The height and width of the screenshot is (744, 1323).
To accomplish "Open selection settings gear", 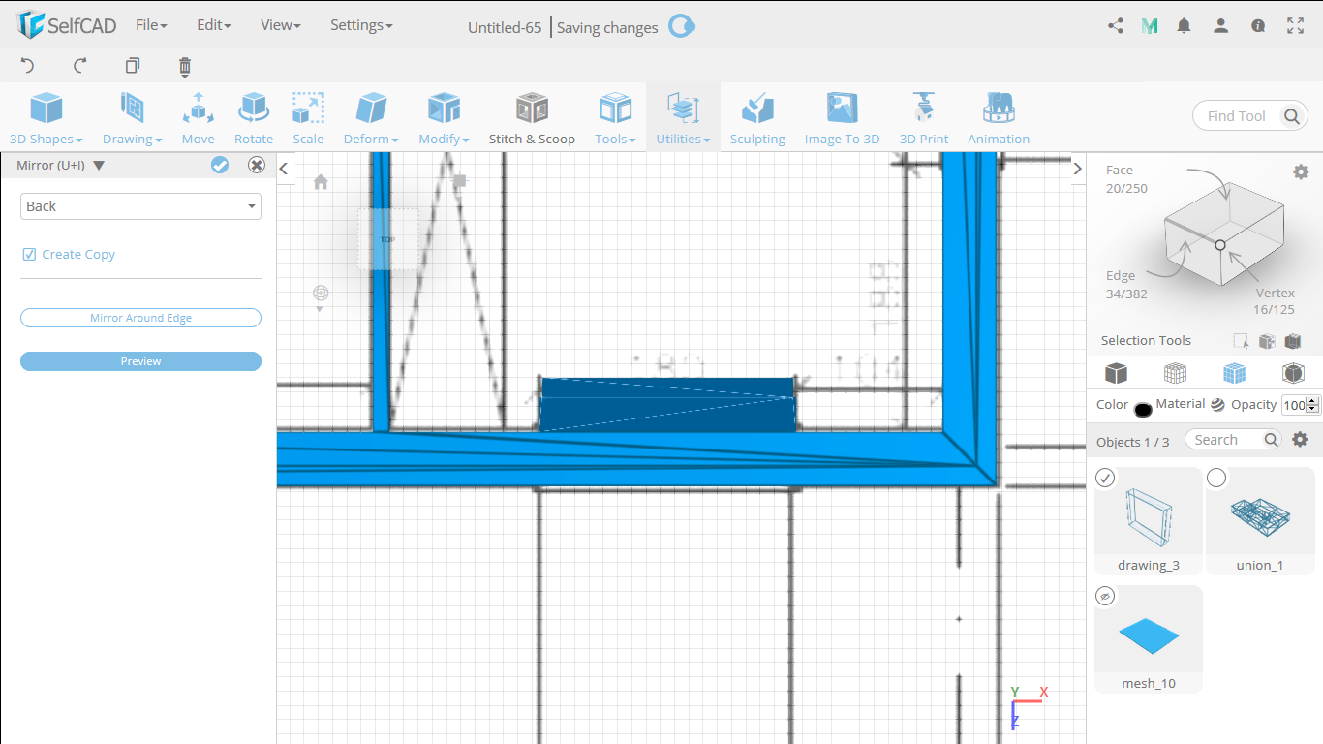I will tap(1301, 171).
